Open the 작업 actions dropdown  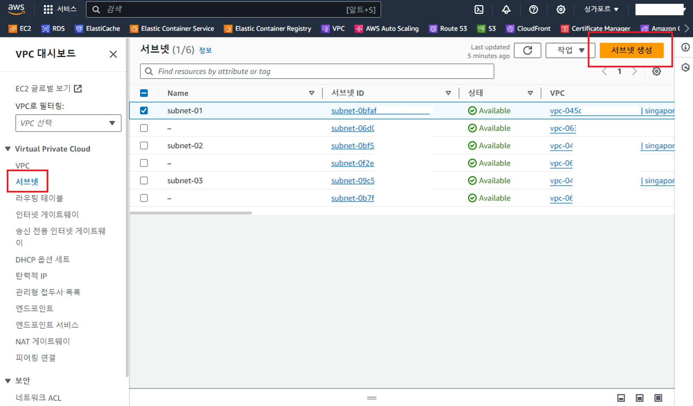point(570,50)
